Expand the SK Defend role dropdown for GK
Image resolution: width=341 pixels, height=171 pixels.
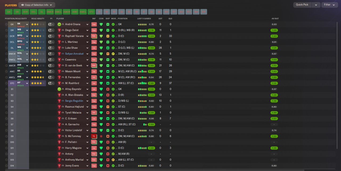pyautogui.click(x=27, y=24)
